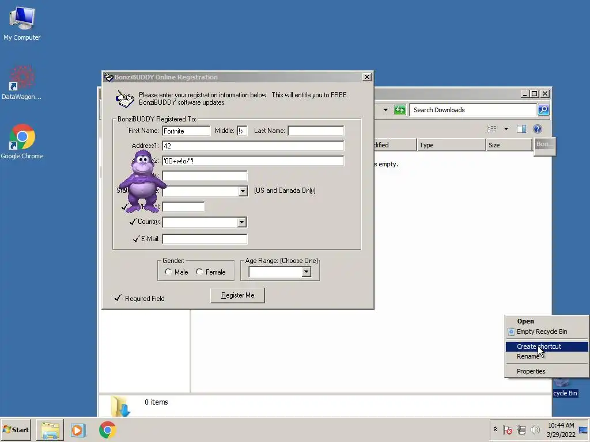Click the BonziBUDDY registration title bar icon
This screenshot has height=442, width=590.
pos(109,77)
